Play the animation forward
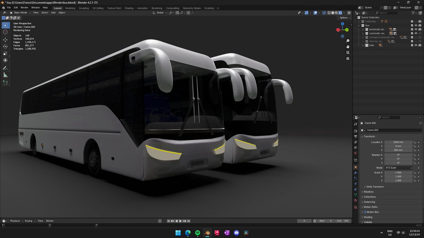424x238 pixels. (x=181, y=221)
